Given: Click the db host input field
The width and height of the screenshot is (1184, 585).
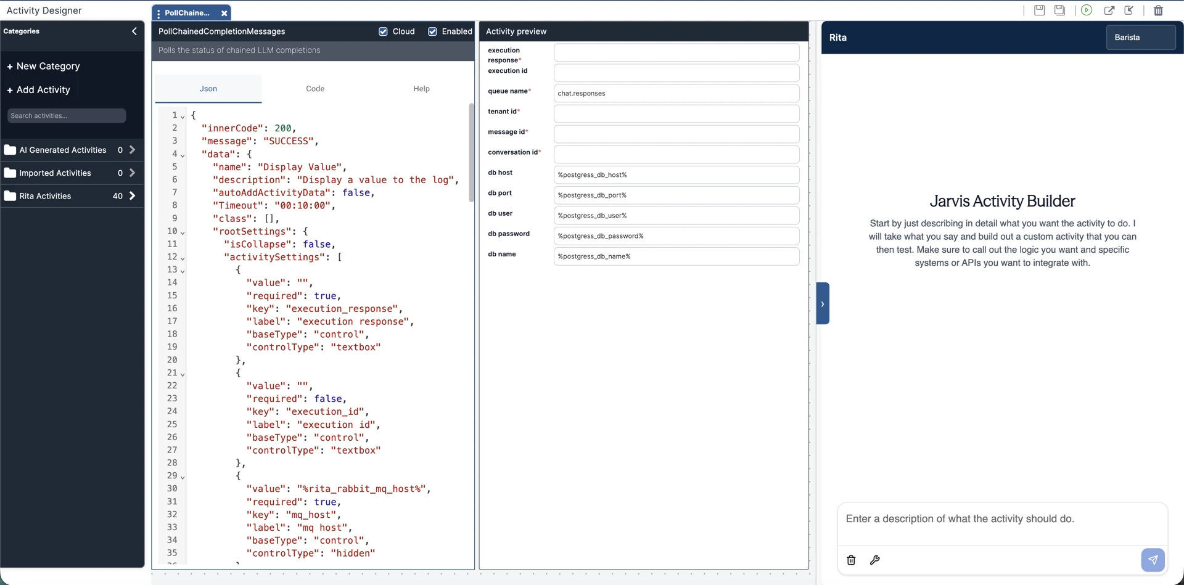Looking at the screenshot, I should (x=676, y=174).
